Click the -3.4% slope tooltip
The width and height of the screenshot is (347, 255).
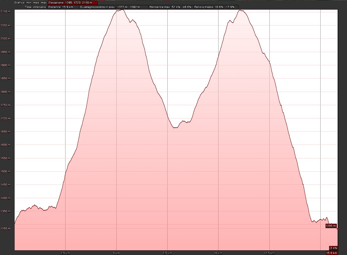[333, 248]
